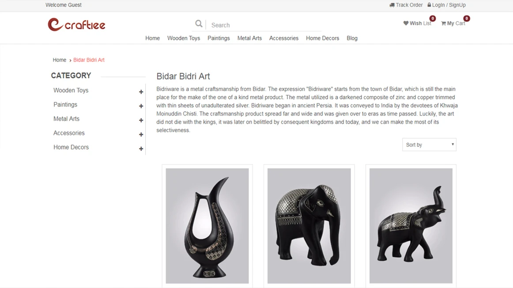Screen dimensions: 513x288
Task: Expand Paintings category plus icon
Action: [x=141, y=106]
